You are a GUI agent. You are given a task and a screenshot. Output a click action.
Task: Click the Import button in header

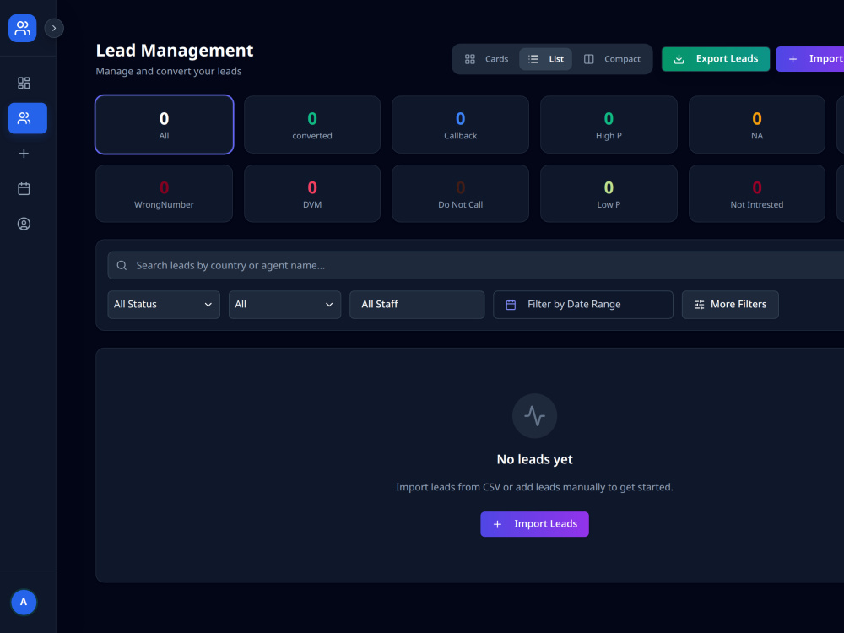pos(810,59)
